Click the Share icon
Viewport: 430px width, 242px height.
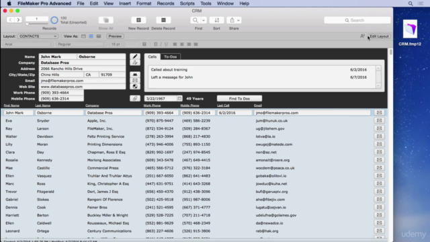[x=232, y=20]
